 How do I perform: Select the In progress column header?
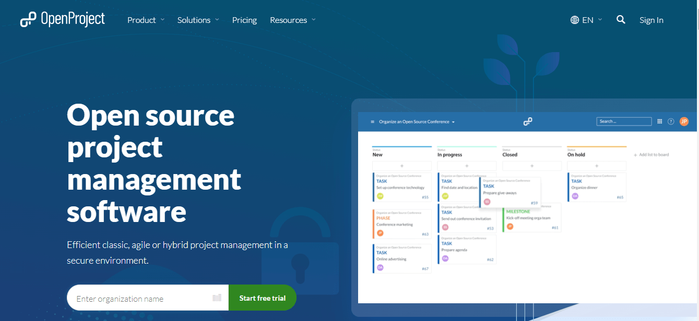pos(450,155)
